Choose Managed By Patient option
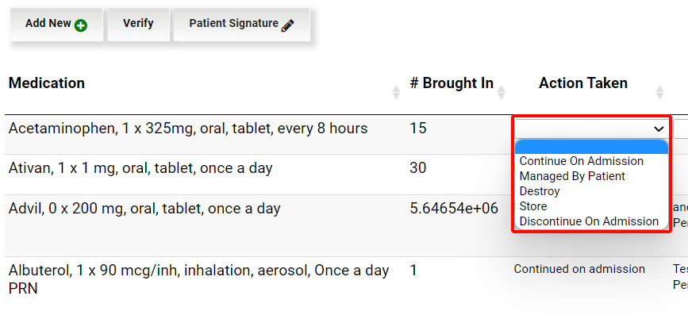Screen dimensions: 688x315 (x=571, y=176)
